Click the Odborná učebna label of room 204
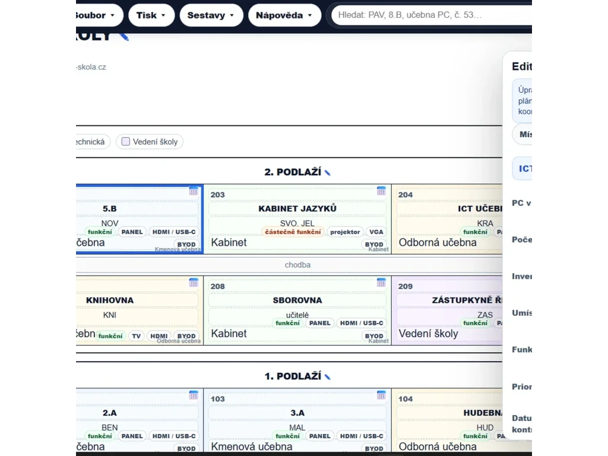 click(438, 242)
